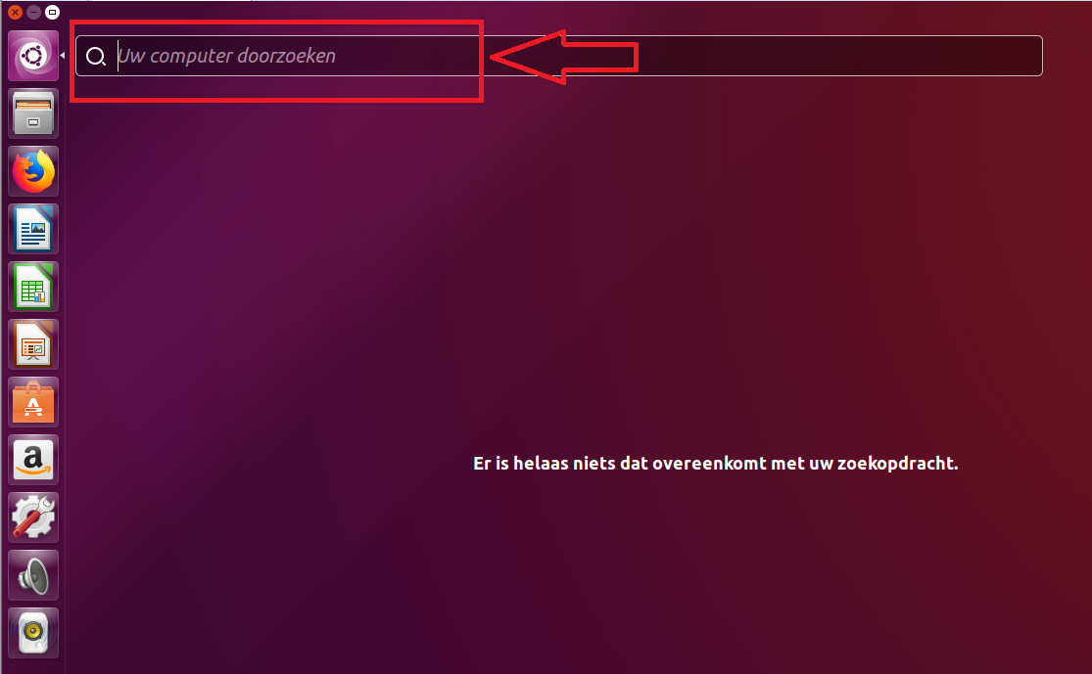Close the Dash with the orange X button
The image size is (1092, 674).
(16, 12)
